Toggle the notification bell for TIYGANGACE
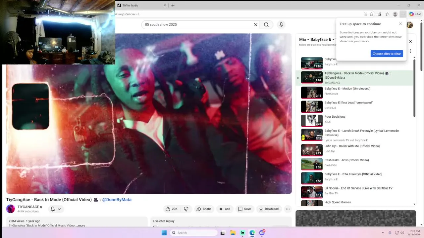424x238 pixels. coord(53,209)
